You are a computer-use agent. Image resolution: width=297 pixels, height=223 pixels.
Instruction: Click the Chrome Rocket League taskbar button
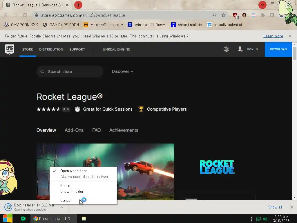[x=54, y=219]
